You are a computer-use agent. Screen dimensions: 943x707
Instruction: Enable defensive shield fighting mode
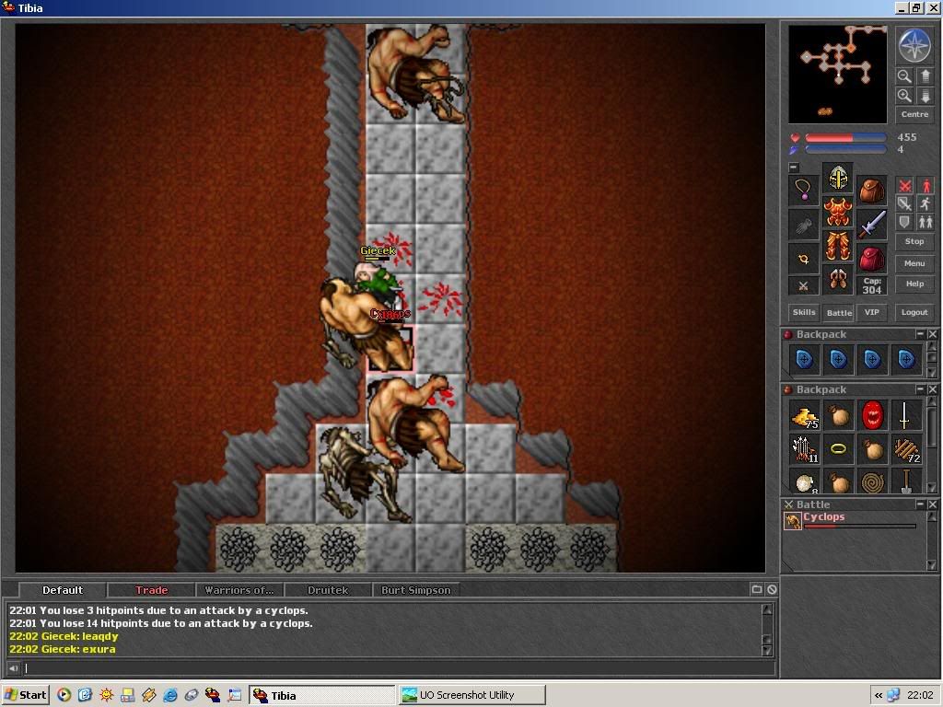(x=904, y=222)
